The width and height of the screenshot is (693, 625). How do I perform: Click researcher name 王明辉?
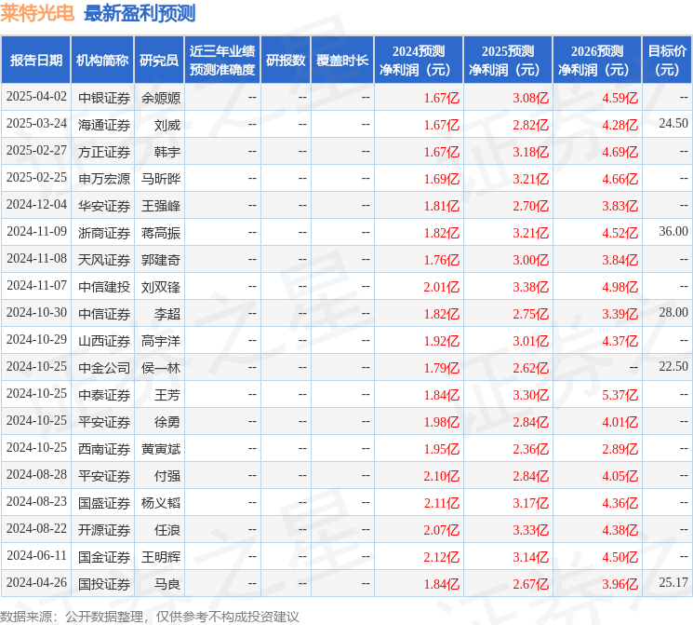[161, 557]
